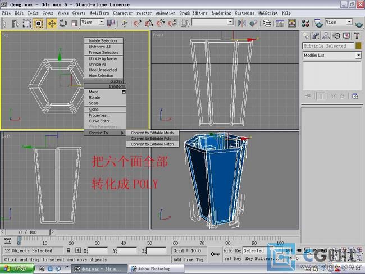Click Use Pivot Point Center tool

pyautogui.click(x=111, y=23)
